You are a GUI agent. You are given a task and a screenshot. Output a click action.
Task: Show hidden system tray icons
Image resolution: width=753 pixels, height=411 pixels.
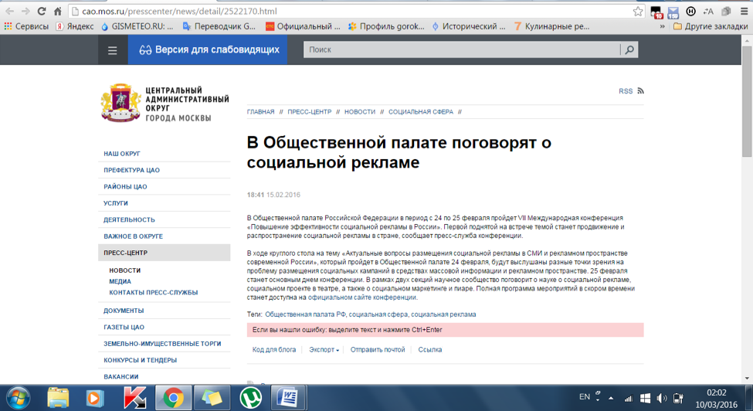pos(611,398)
